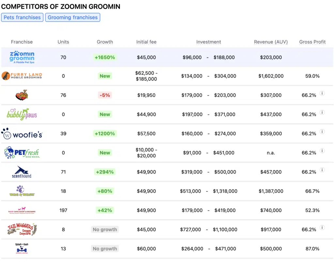Click the Splash and Dash logo

[x=22, y=248]
